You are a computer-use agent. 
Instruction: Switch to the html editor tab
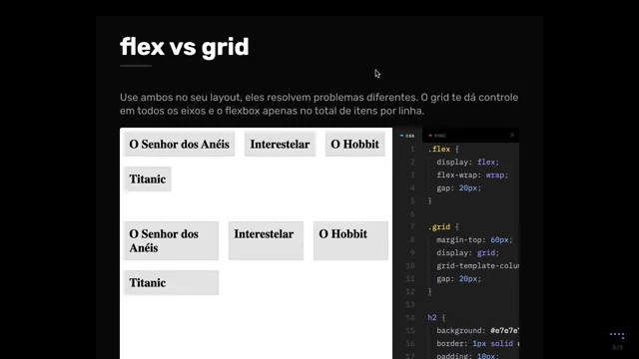[x=437, y=136]
